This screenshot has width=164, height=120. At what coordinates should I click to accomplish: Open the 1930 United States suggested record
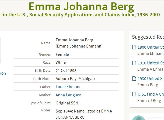tap(151, 79)
